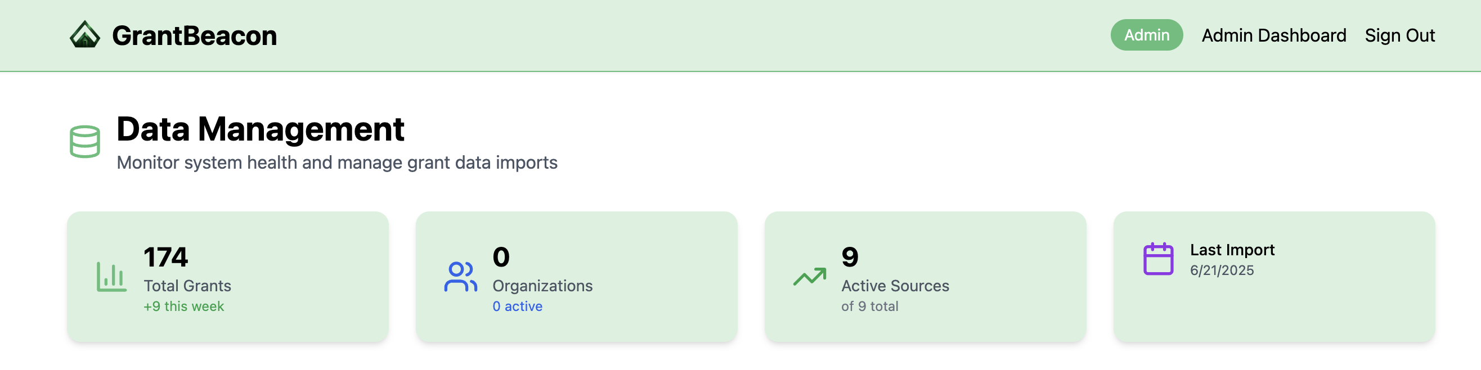This screenshot has height=370, width=1481.
Task: Click the database icon beside Data Management
Action: (85, 141)
